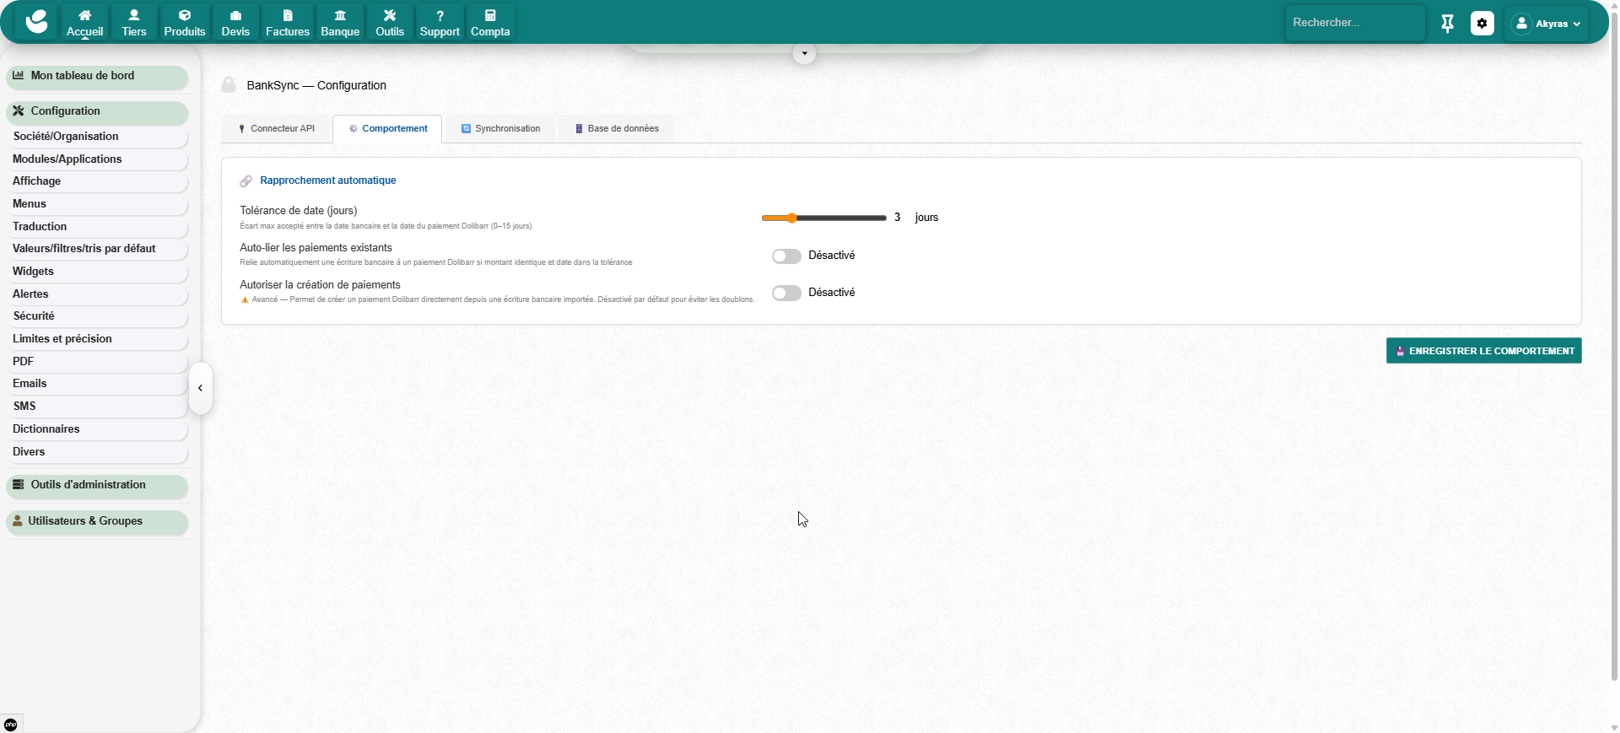Open the settings gear in top bar
The height and width of the screenshot is (733, 1620).
[1482, 24]
